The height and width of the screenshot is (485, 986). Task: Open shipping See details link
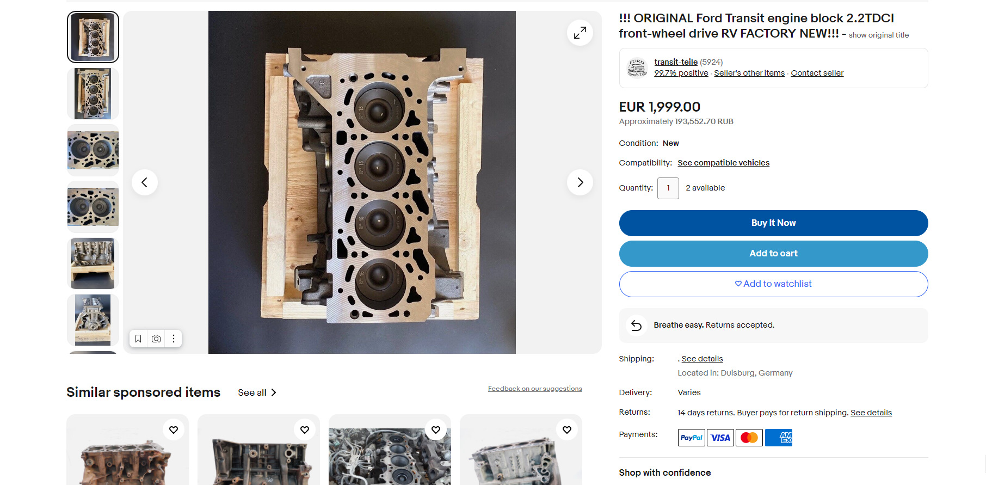(702, 359)
